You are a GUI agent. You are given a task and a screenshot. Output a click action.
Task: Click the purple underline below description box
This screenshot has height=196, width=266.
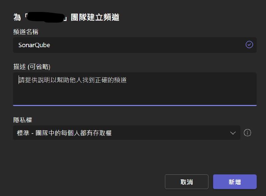pyautogui.click(x=135, y=105)
